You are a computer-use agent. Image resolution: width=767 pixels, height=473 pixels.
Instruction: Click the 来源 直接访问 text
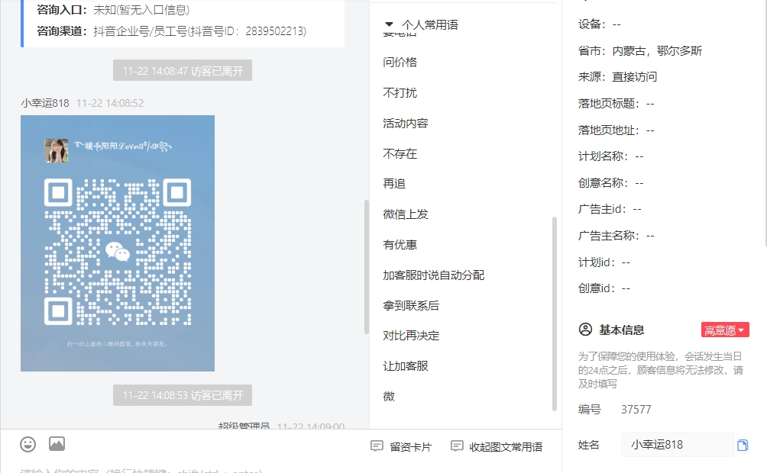(617, 77)
